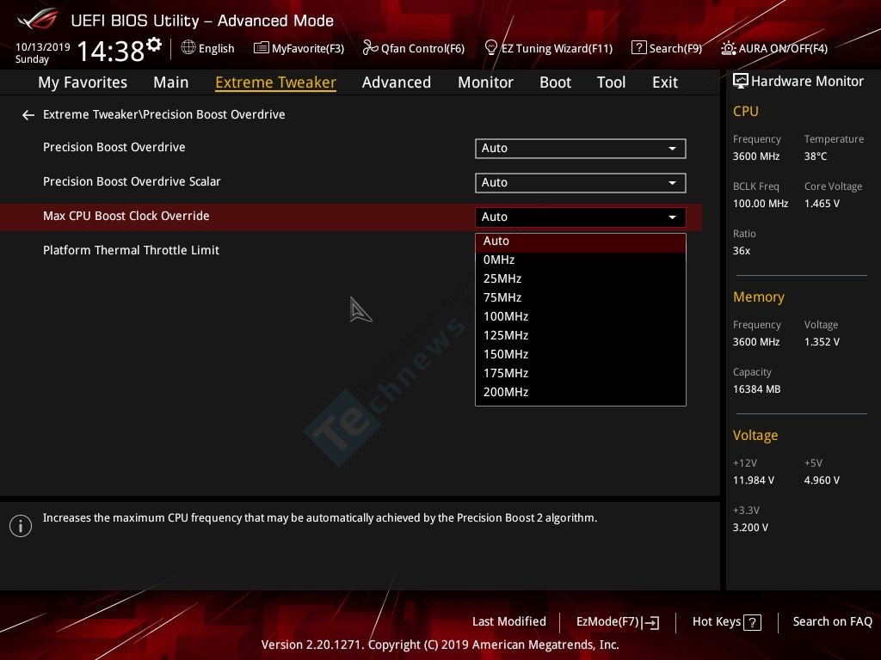This screenshot has width=881, height=660.
Task: Click the 14:38 clock time
Action: (x=111, y=51)
